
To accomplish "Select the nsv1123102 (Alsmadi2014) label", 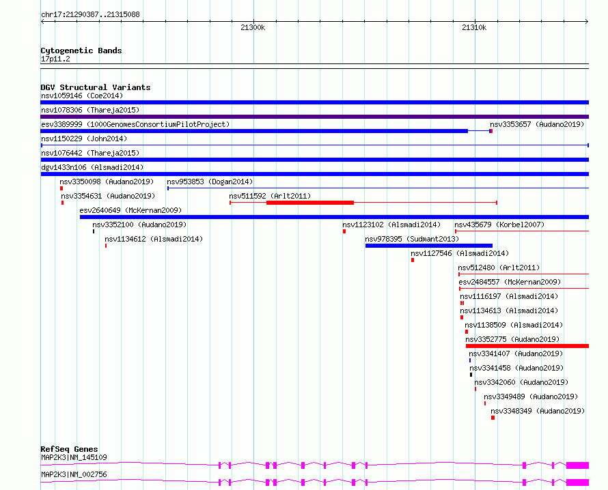I will click(x=391, y=225).
